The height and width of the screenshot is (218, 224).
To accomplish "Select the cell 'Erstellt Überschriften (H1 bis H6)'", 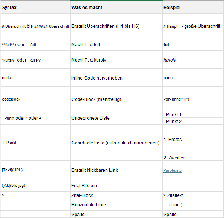I will click(116, 26).
